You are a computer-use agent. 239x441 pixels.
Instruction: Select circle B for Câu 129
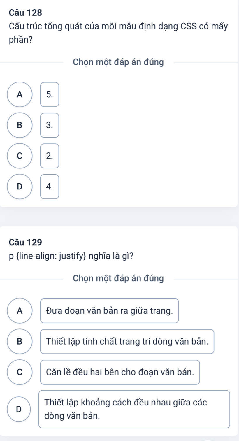point(20,341)
